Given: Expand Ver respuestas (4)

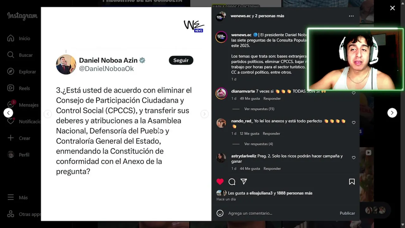Looking at the screenshot, I should (259, 144).
